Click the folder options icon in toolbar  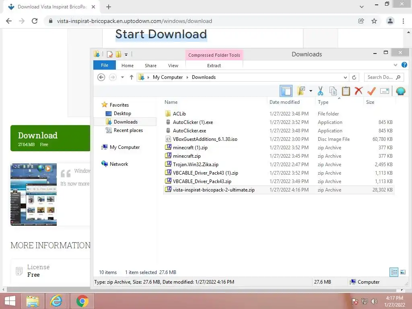[x=301, y=91]
